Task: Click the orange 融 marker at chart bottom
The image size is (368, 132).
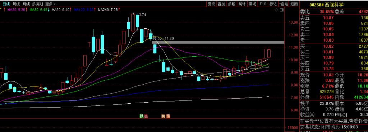Action: pyautogui.click(x=164, y=116)
